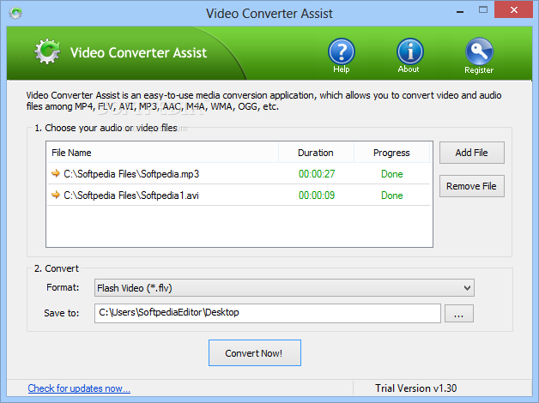Open the About info icon
The image size is (539, 403).
(409, 52)
